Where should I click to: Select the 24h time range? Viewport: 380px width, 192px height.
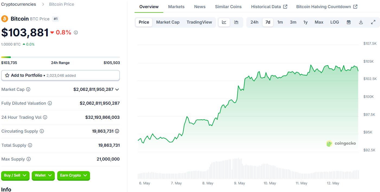[254, 22]
